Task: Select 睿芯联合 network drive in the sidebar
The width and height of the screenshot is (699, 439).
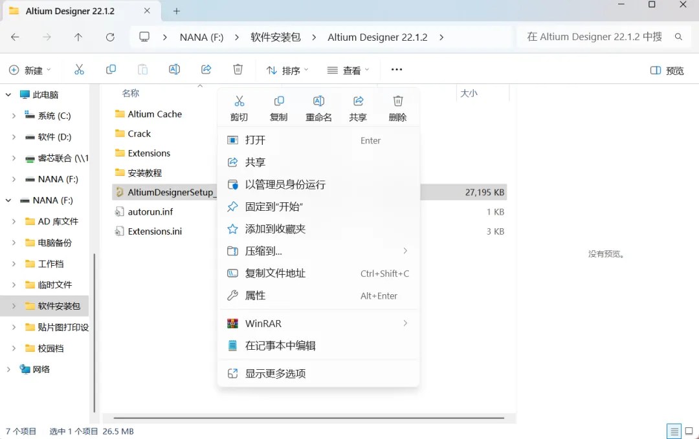Action: 56,158
